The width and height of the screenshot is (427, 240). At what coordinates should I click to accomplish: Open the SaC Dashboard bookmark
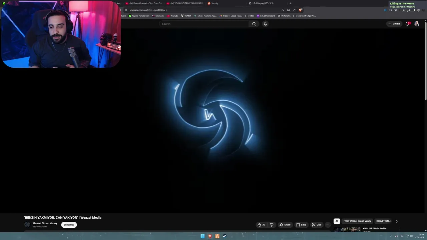266,16
